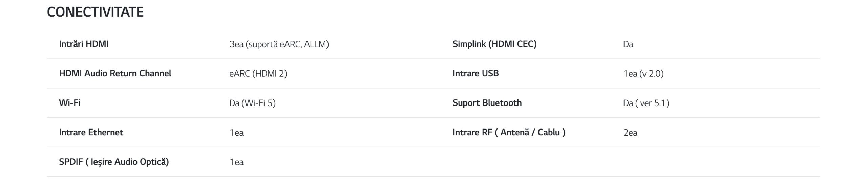Select the 'Intrare USB' label
Viewport: 867px width, 187px height.
click(475, 73)
